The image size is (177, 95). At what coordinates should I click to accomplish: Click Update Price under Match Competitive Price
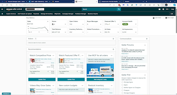pyautogui.click(x=42, y=79)
